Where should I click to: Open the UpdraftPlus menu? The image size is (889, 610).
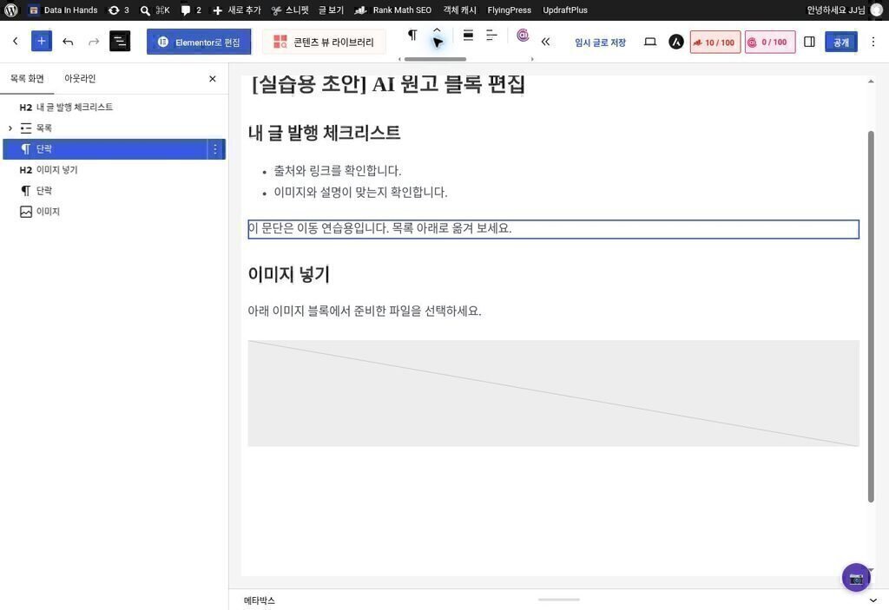[x=564, y=10]
